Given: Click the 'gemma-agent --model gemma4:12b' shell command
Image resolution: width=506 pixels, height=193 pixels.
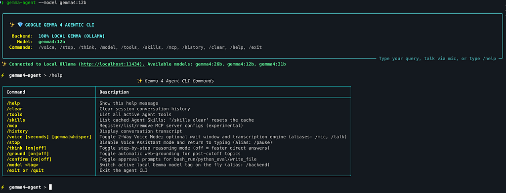Looking at the screenshot, I should click(x=46, y=2).
